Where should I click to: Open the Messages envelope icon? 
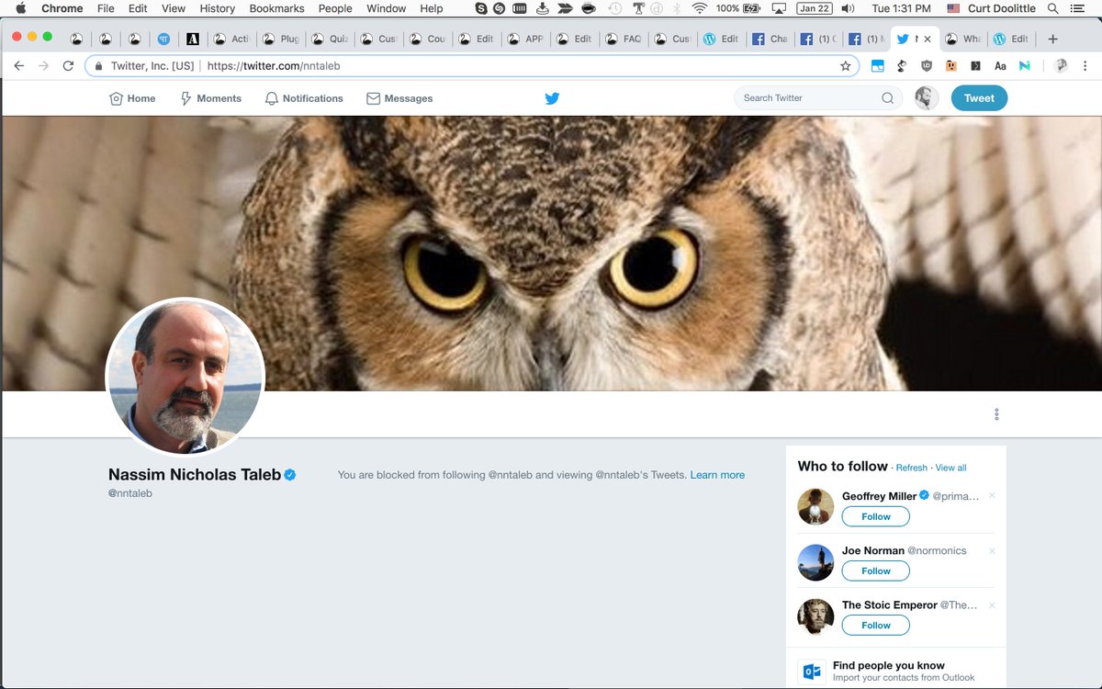click(373, 98)
